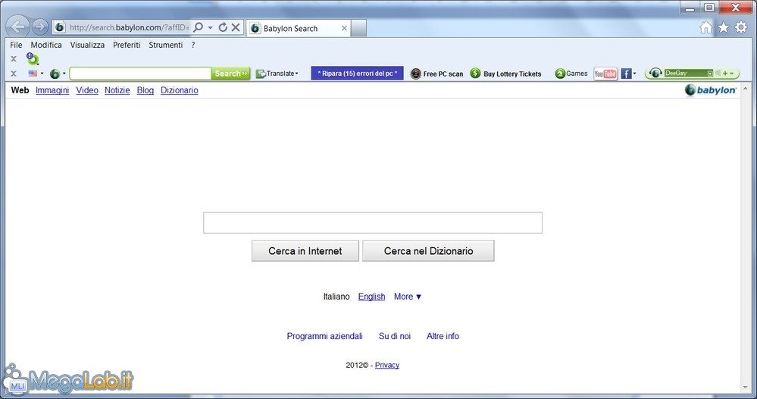Image resolution: width=757 pixels, height=399 pixels.
Task: Expand the flag language dropdown arrow
Action: (x=42, y=74)
